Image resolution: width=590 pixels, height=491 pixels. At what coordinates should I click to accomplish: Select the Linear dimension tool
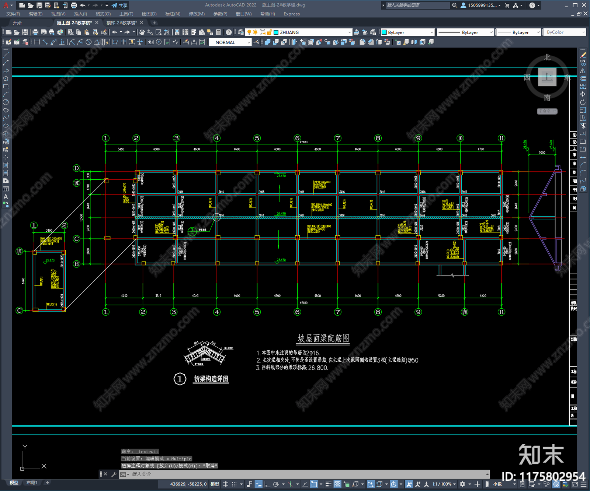point(37,42)
